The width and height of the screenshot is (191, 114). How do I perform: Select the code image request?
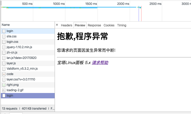[x=28, y=74]
